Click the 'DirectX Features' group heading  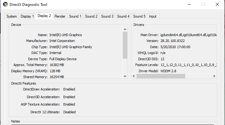23,83
